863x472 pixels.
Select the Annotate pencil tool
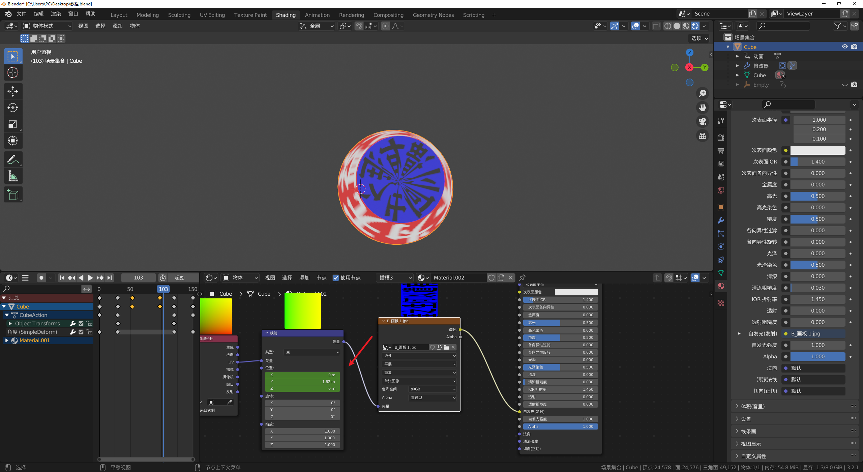pyautogui.click(x=13, y=159)
